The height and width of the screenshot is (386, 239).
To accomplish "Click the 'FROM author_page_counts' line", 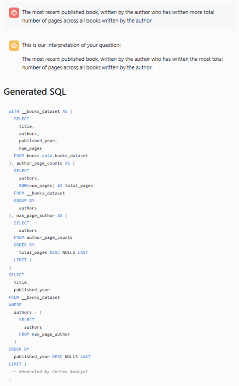I will click(x=43, y=237).
